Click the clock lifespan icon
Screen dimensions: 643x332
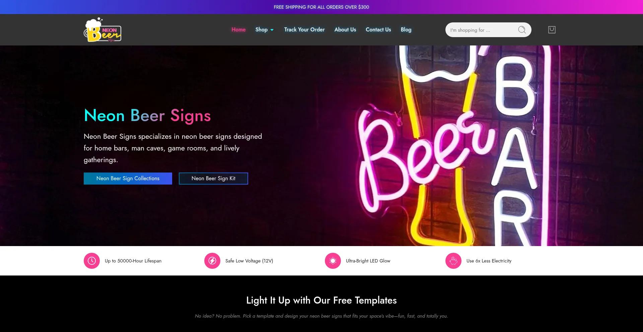[92, 261]
